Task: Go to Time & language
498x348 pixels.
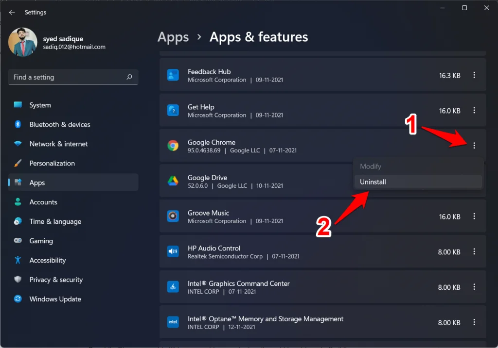Action: click(73, 221)
